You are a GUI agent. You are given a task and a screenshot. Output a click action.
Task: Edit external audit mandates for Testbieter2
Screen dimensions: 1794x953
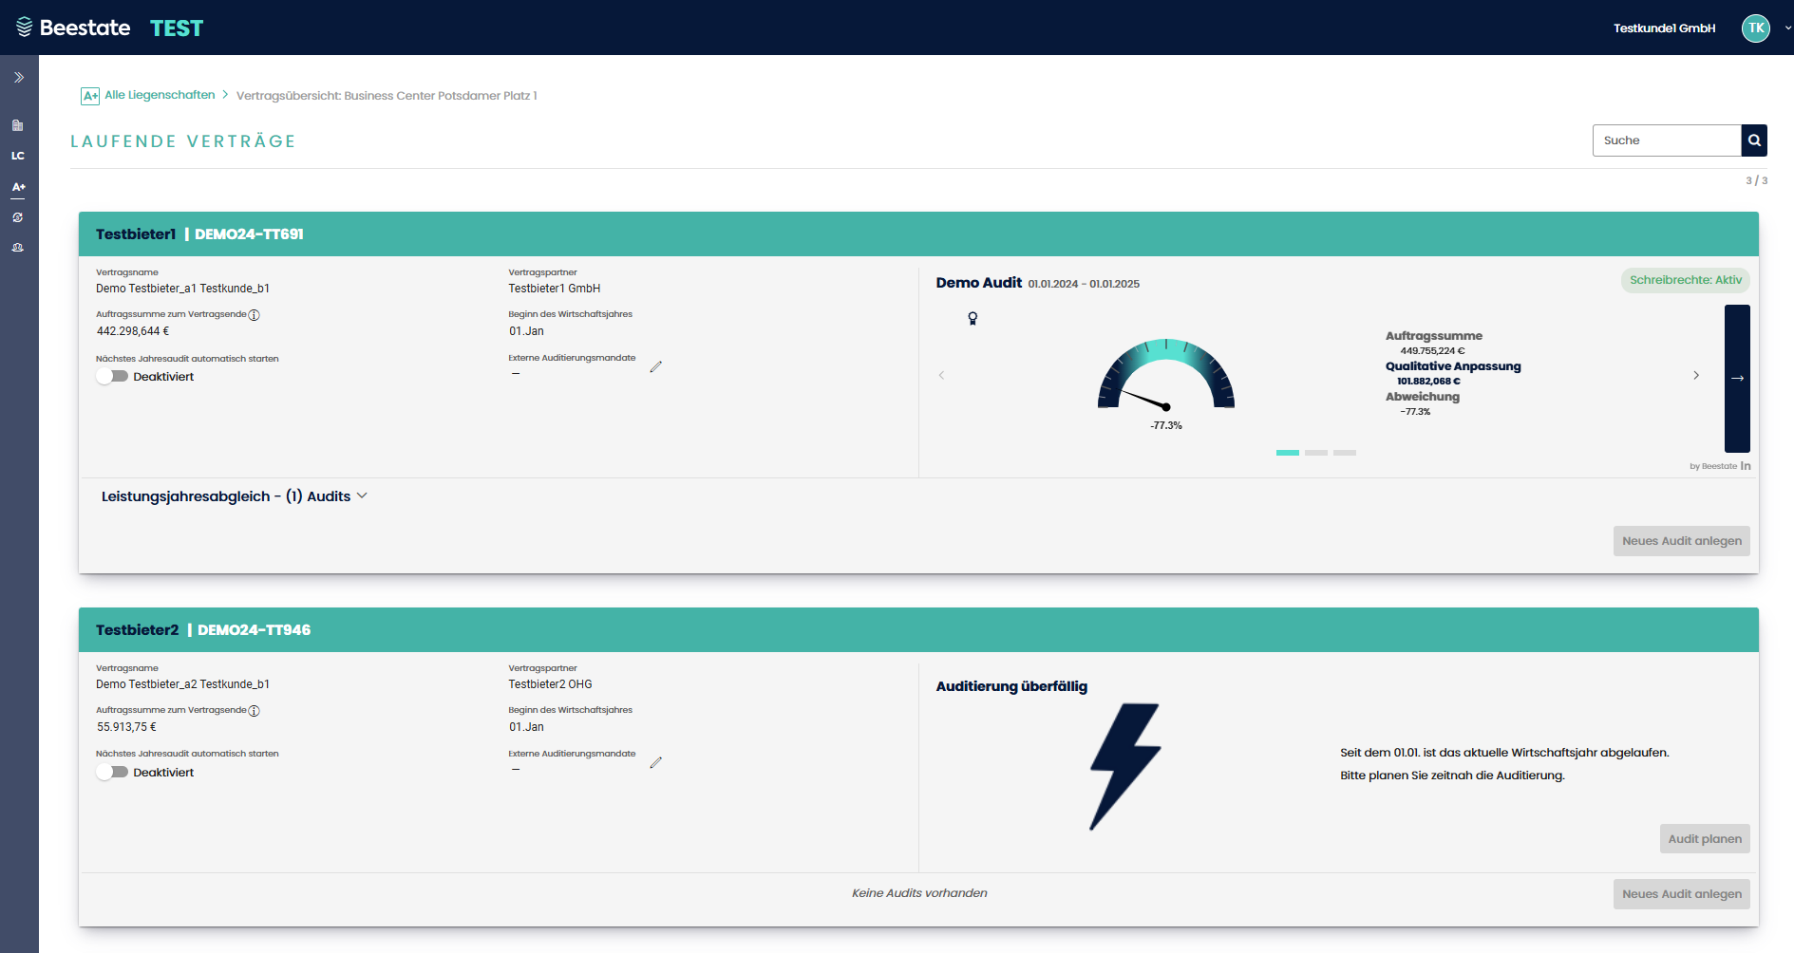655,763
